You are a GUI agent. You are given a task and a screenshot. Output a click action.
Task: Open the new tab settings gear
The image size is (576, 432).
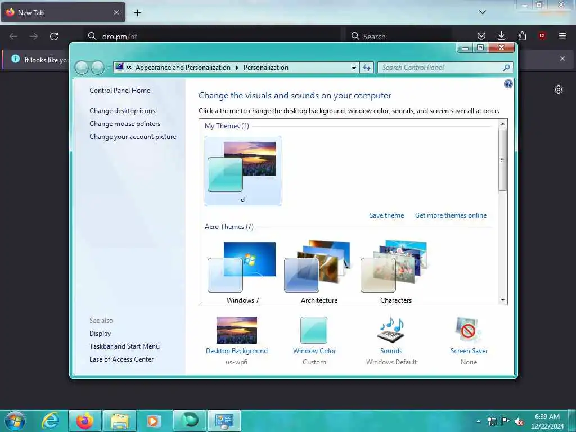[559, 89]
